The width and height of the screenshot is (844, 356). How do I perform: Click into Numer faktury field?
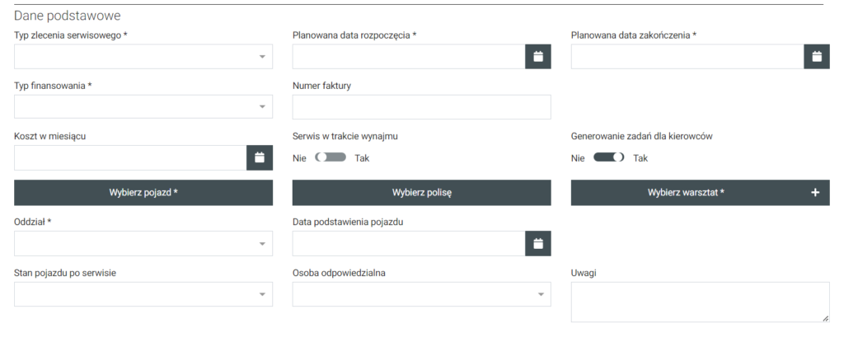(x=421, y=107)
